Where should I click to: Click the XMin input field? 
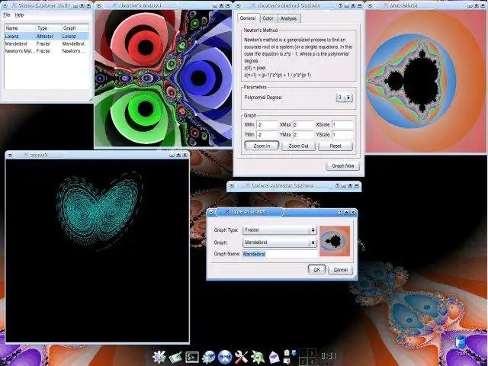[267, 125]
